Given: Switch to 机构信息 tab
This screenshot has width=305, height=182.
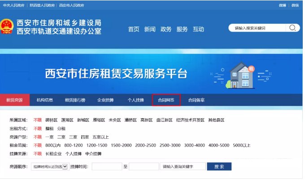Looking at the screenshot, I should [x=45, y=100].
